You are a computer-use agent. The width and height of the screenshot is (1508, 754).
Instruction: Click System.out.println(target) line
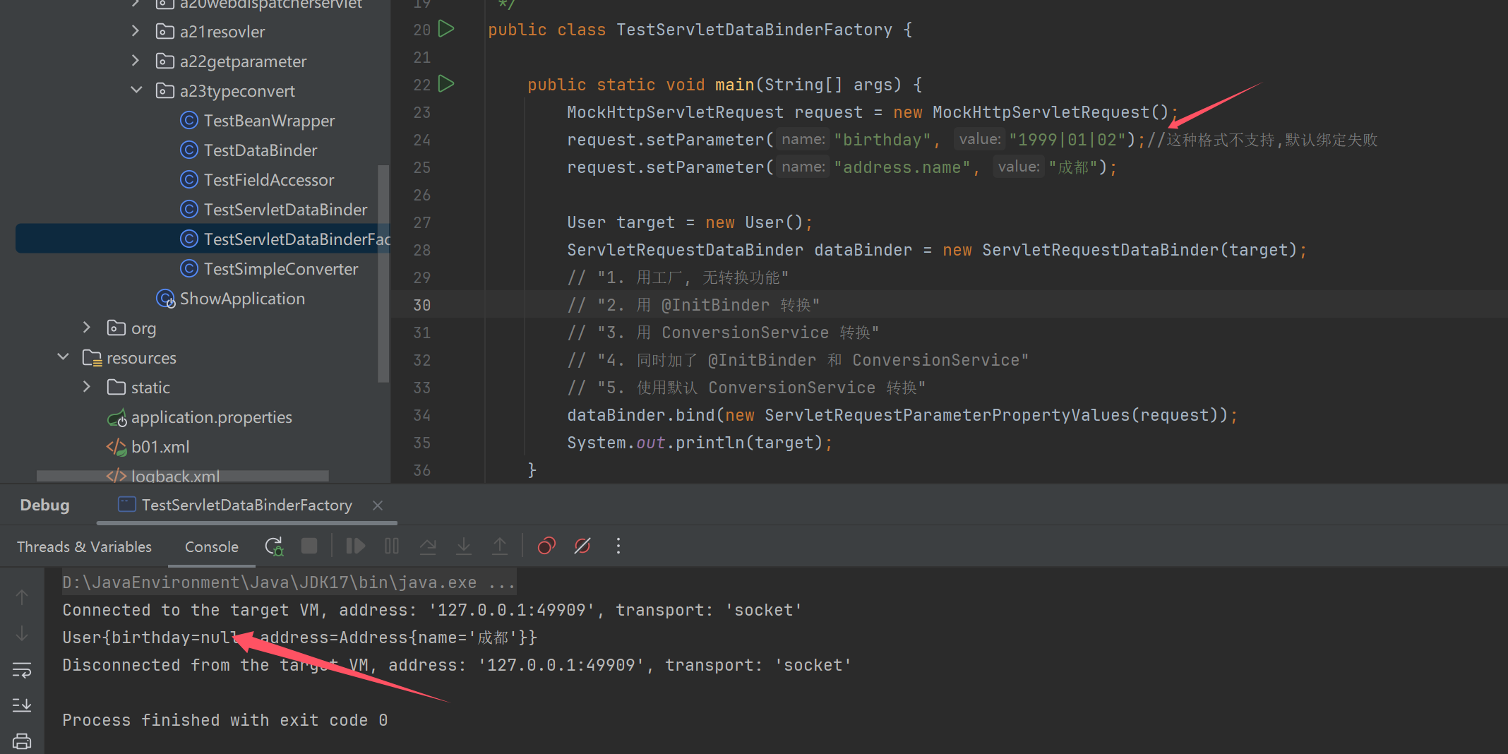point(700,443)
